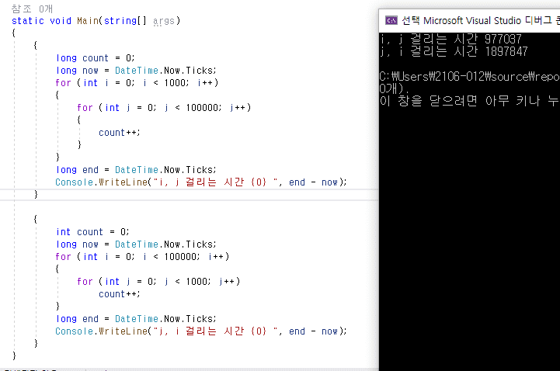Click the console window icon in title bar
560x371 pixels.
(x=391, y=21)
